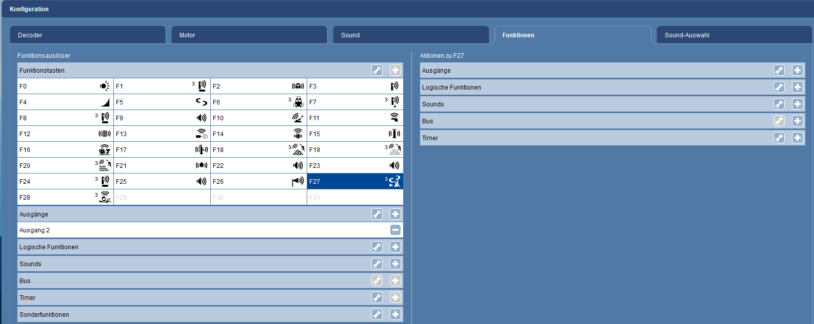The height and width of the screenshot is (324, 814).
Task: Click the Decoder tab
Action: [87, 35]
